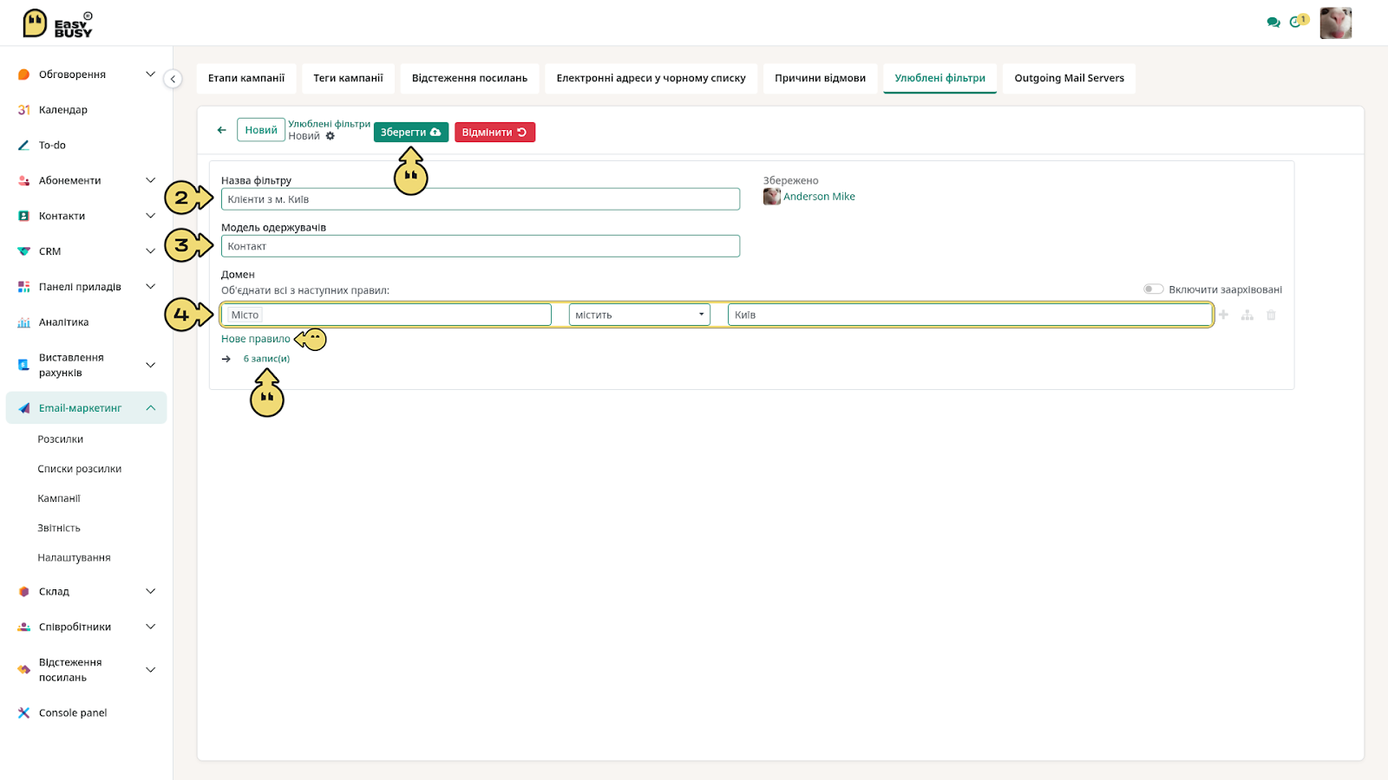
Task: Open the містить operator dropdown
Action: (639, 315)
